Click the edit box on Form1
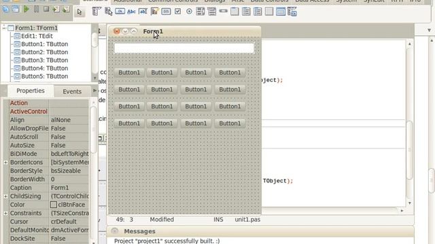This screenshot has height=244, width=435. pos(184,48)
